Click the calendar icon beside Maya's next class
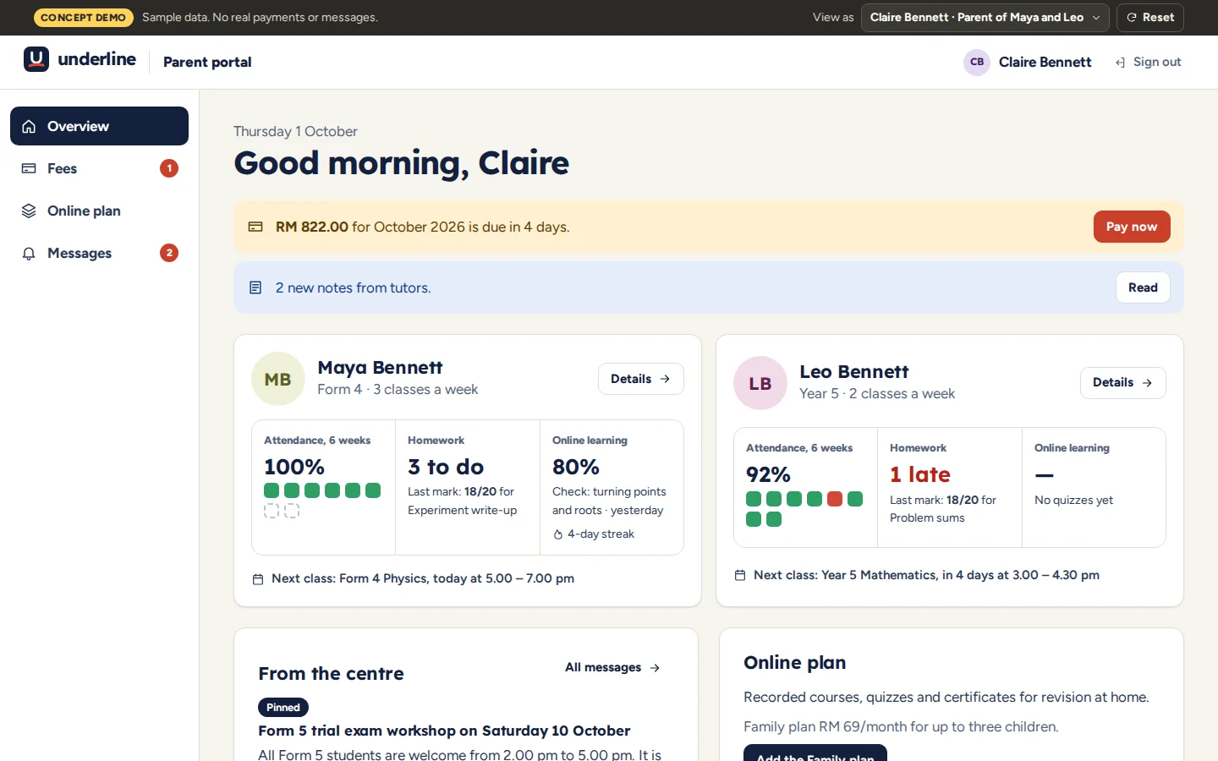The image size is (1218, 761). (x=258, y=579)
